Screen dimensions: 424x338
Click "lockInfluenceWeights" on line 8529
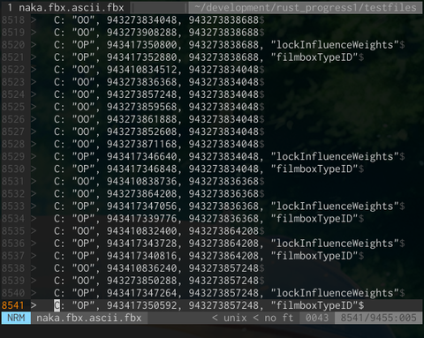point(335,156)
